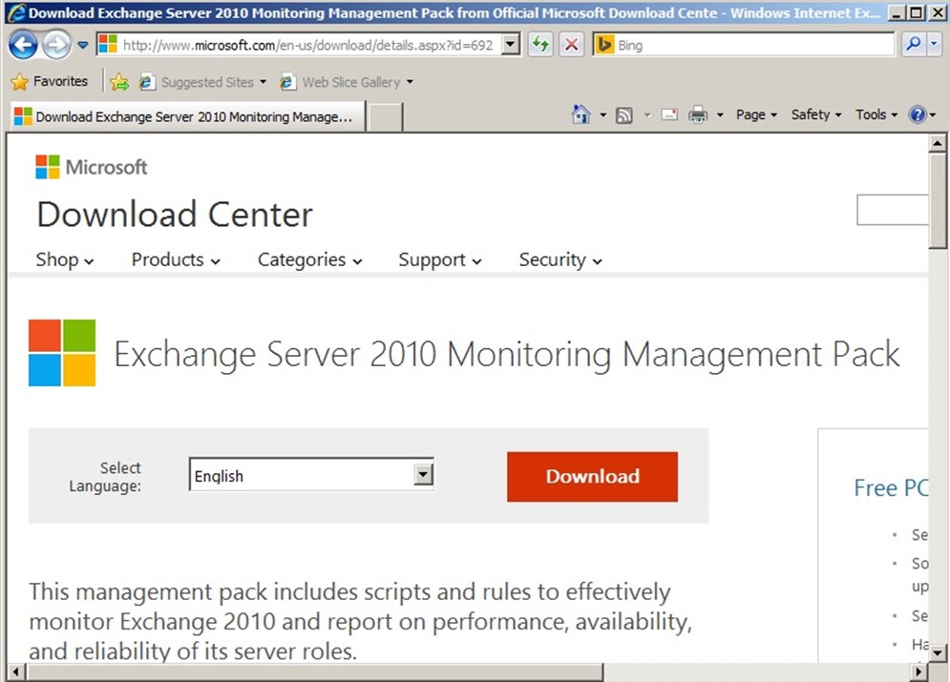
Task: Click the Add to Favorites Bar icon
Action: [119, 82]
